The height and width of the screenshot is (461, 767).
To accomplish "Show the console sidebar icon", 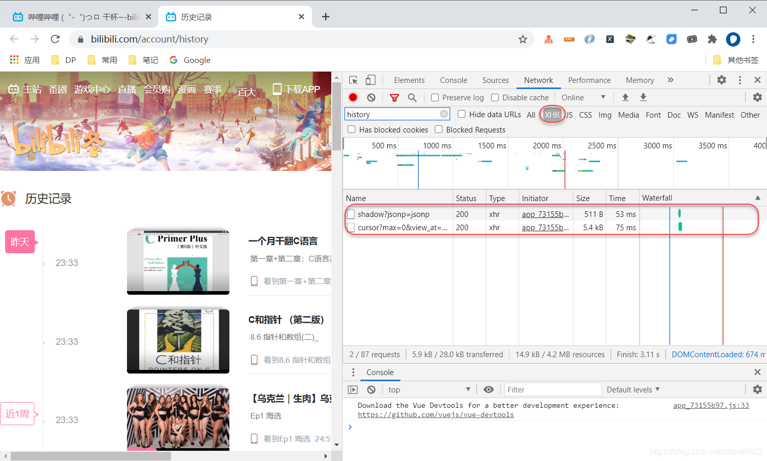I will [x=353, y=389].
